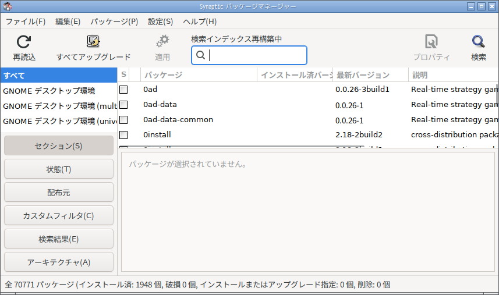The width and height of the screenshot is (499, 295).
Task: Open プロパティ toolbar icon
Action: pyautogui.click(x=431, y=41)
